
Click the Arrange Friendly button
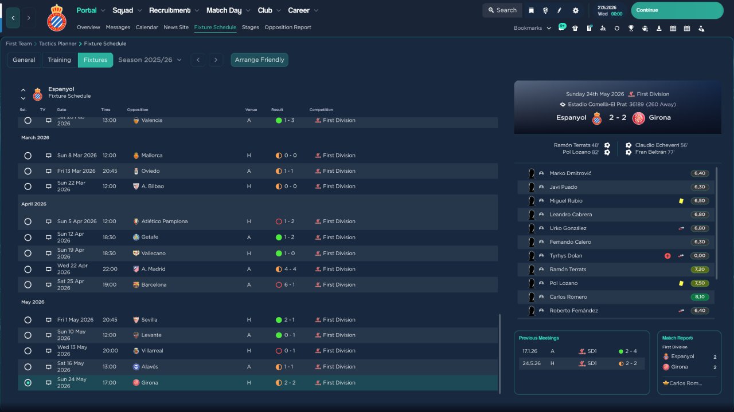(260, 60)
